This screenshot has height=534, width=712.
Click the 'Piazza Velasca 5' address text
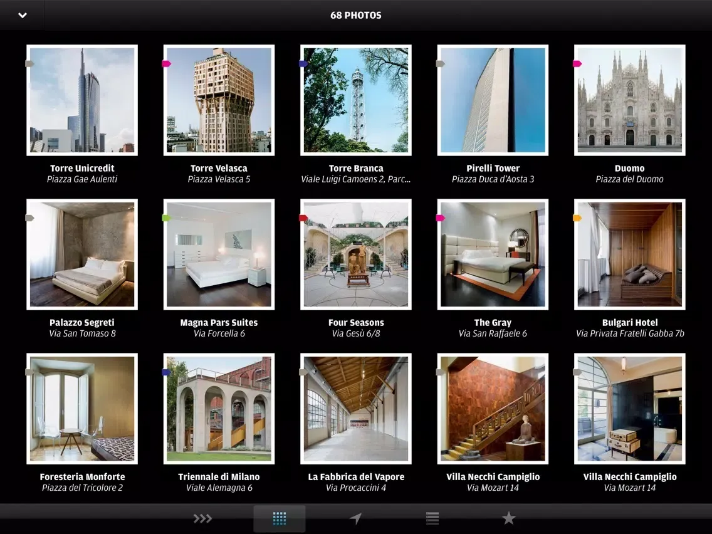(x=219, y=179)
